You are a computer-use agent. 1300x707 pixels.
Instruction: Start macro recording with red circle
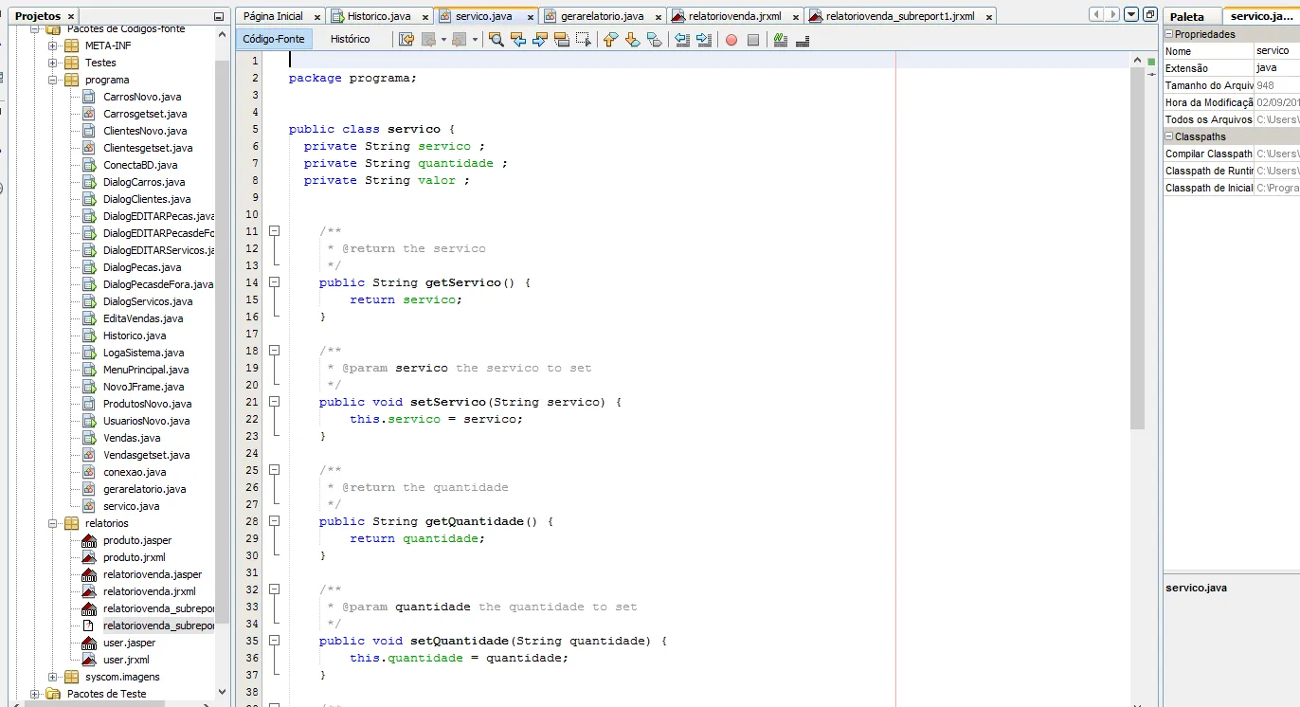tap(731, 40)
